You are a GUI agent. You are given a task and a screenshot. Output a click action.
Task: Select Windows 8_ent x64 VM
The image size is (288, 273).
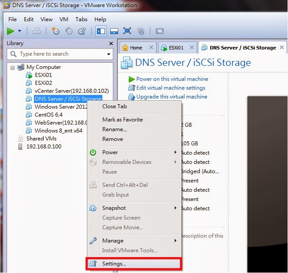58,131
